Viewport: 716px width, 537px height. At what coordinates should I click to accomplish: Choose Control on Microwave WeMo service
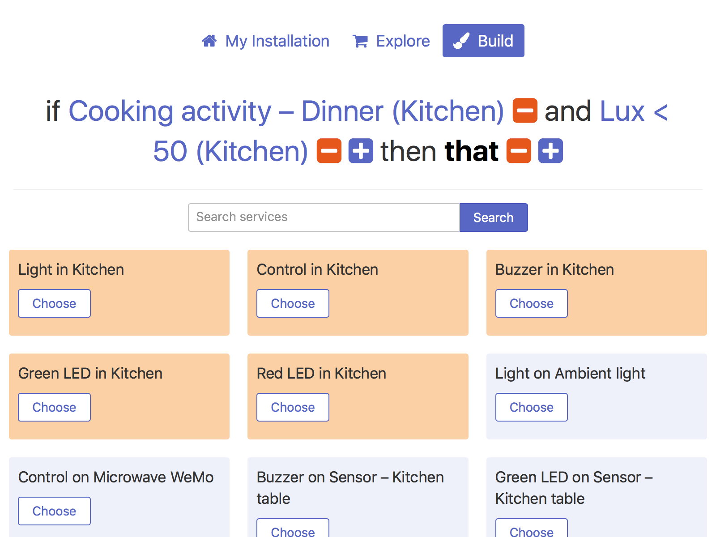pos(54,511)
